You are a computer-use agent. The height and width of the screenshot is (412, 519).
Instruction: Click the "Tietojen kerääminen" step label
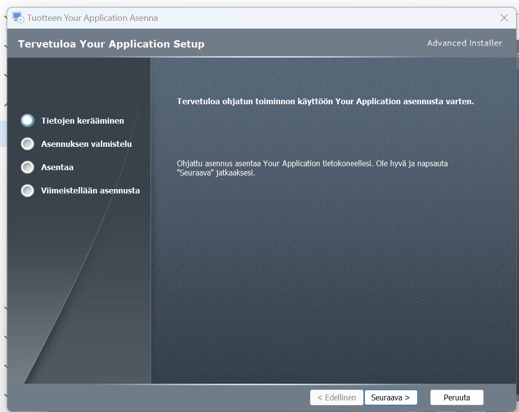click(x=82, y=121)
